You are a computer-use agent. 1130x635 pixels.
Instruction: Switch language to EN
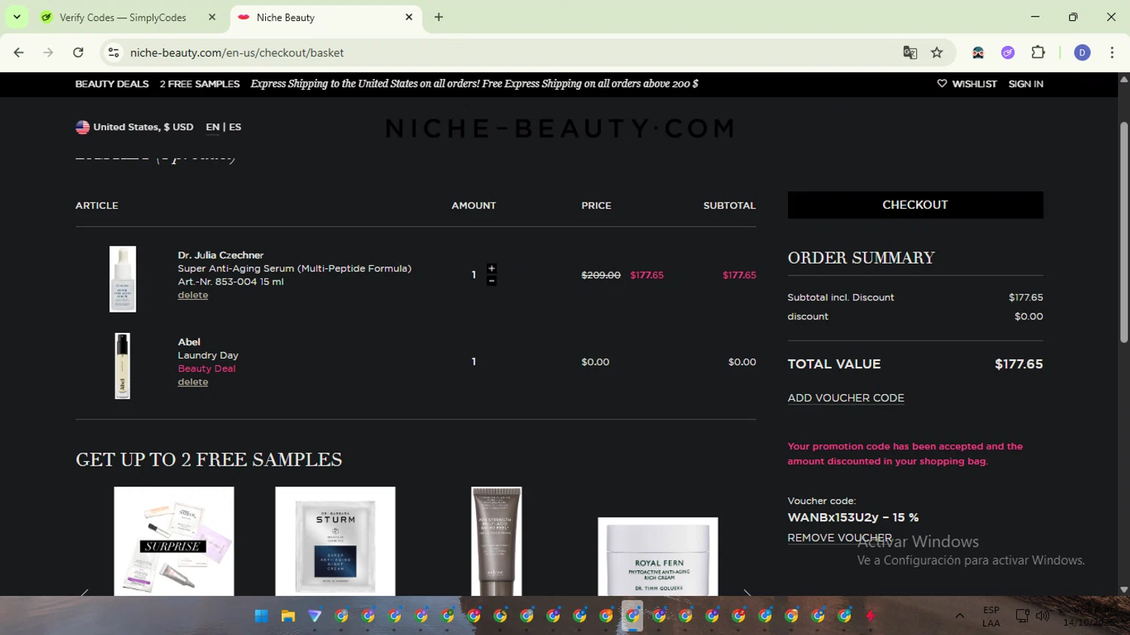(x=212, y=127)
